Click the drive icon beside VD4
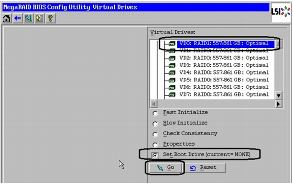 (x=172, y=73)
